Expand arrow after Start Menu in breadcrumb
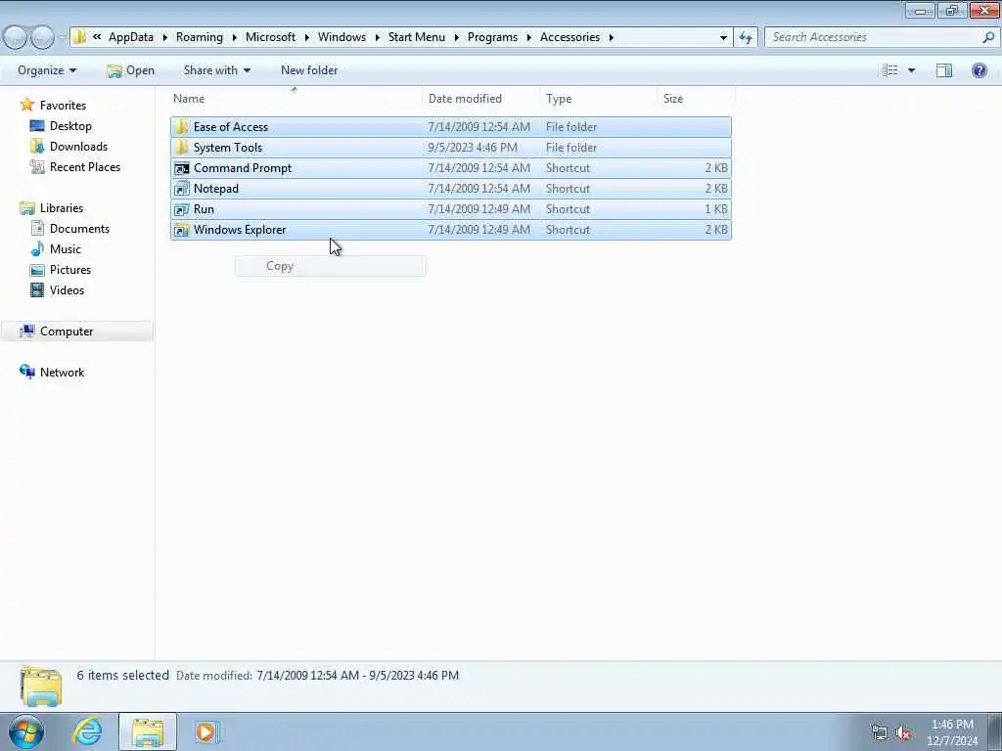The image size is (1002, 751). pos(456,37)
